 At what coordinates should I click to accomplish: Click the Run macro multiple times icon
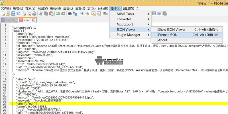point(159,14)
